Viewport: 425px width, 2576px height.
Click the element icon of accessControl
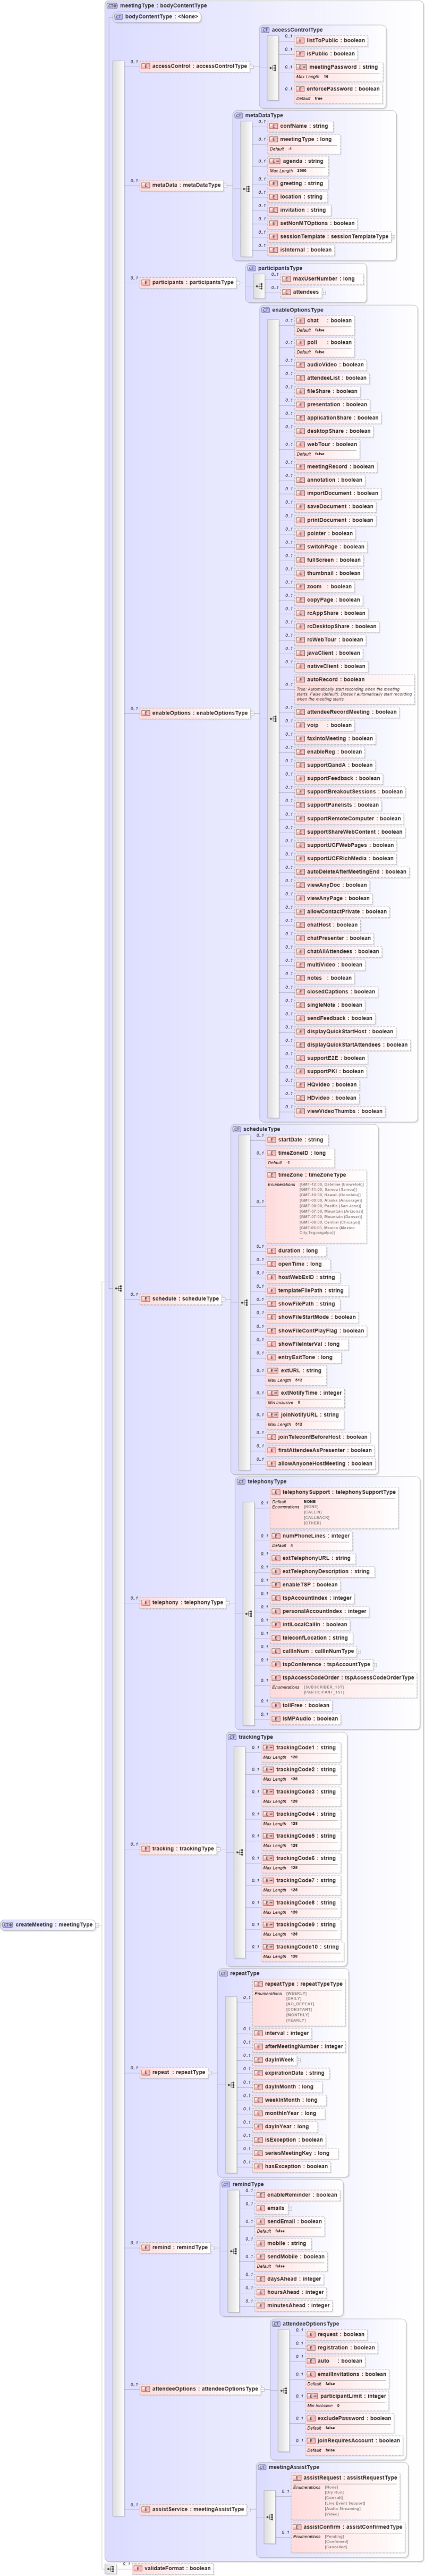[x=146, y=66]
